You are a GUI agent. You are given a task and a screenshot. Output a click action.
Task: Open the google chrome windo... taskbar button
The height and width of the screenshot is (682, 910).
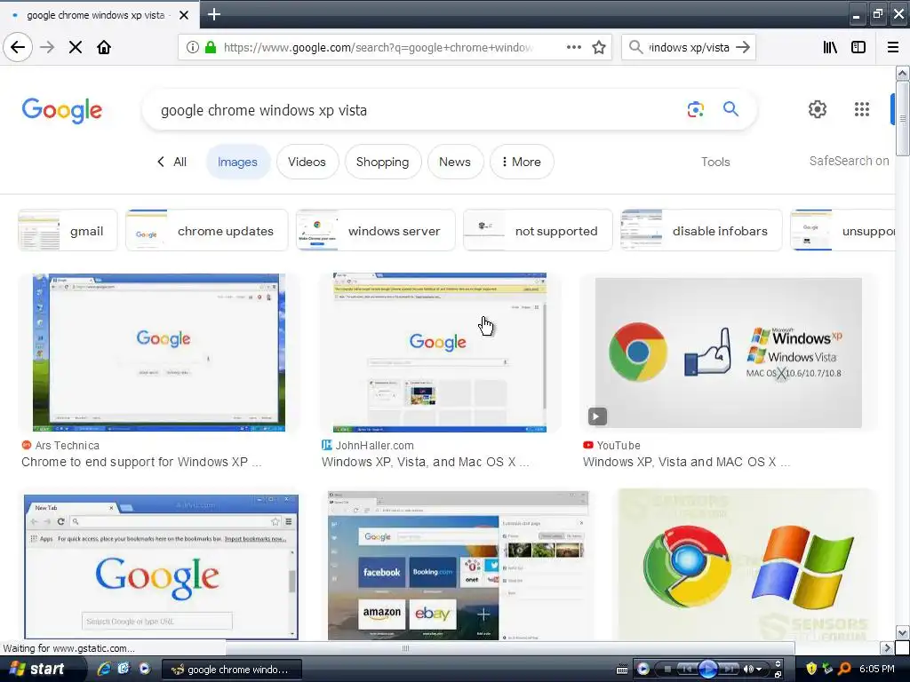231,670
